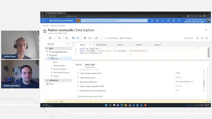
Task: Open File Explorer from taskbar
Action: click(x=126, y=105)
